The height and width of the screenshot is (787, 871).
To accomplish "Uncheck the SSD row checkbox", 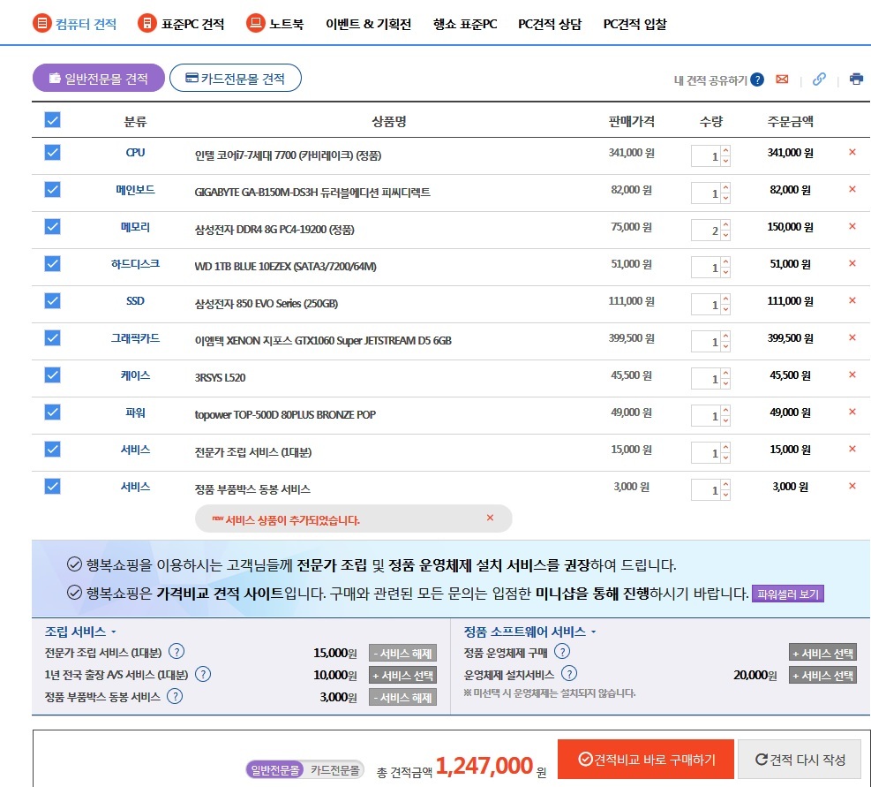I will click(x=52, y=301).
